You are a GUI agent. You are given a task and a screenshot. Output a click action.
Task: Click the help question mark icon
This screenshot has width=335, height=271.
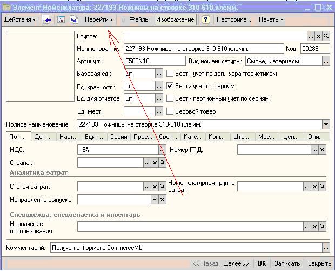click(206, 19)
